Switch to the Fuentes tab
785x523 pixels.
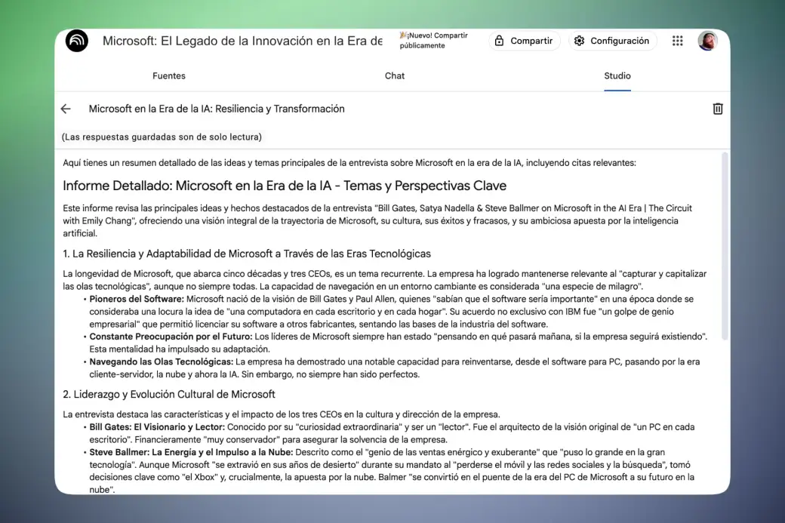tap(169, 76)
